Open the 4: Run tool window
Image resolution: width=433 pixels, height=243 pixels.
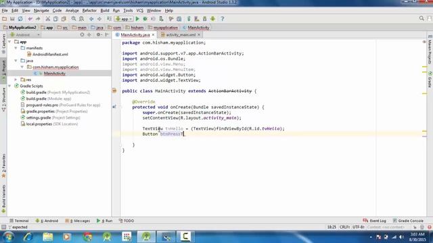coord(105,221)
